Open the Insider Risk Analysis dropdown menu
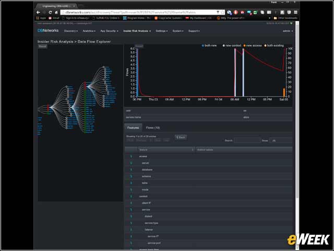Screen dimensions: 334x251 tap(137, 31)
